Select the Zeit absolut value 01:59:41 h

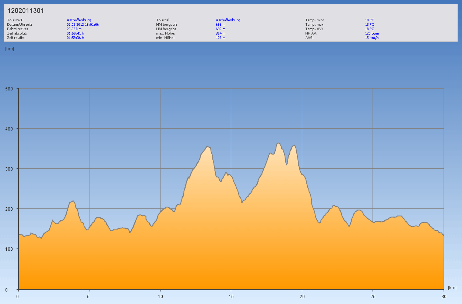tap(75, 33)
